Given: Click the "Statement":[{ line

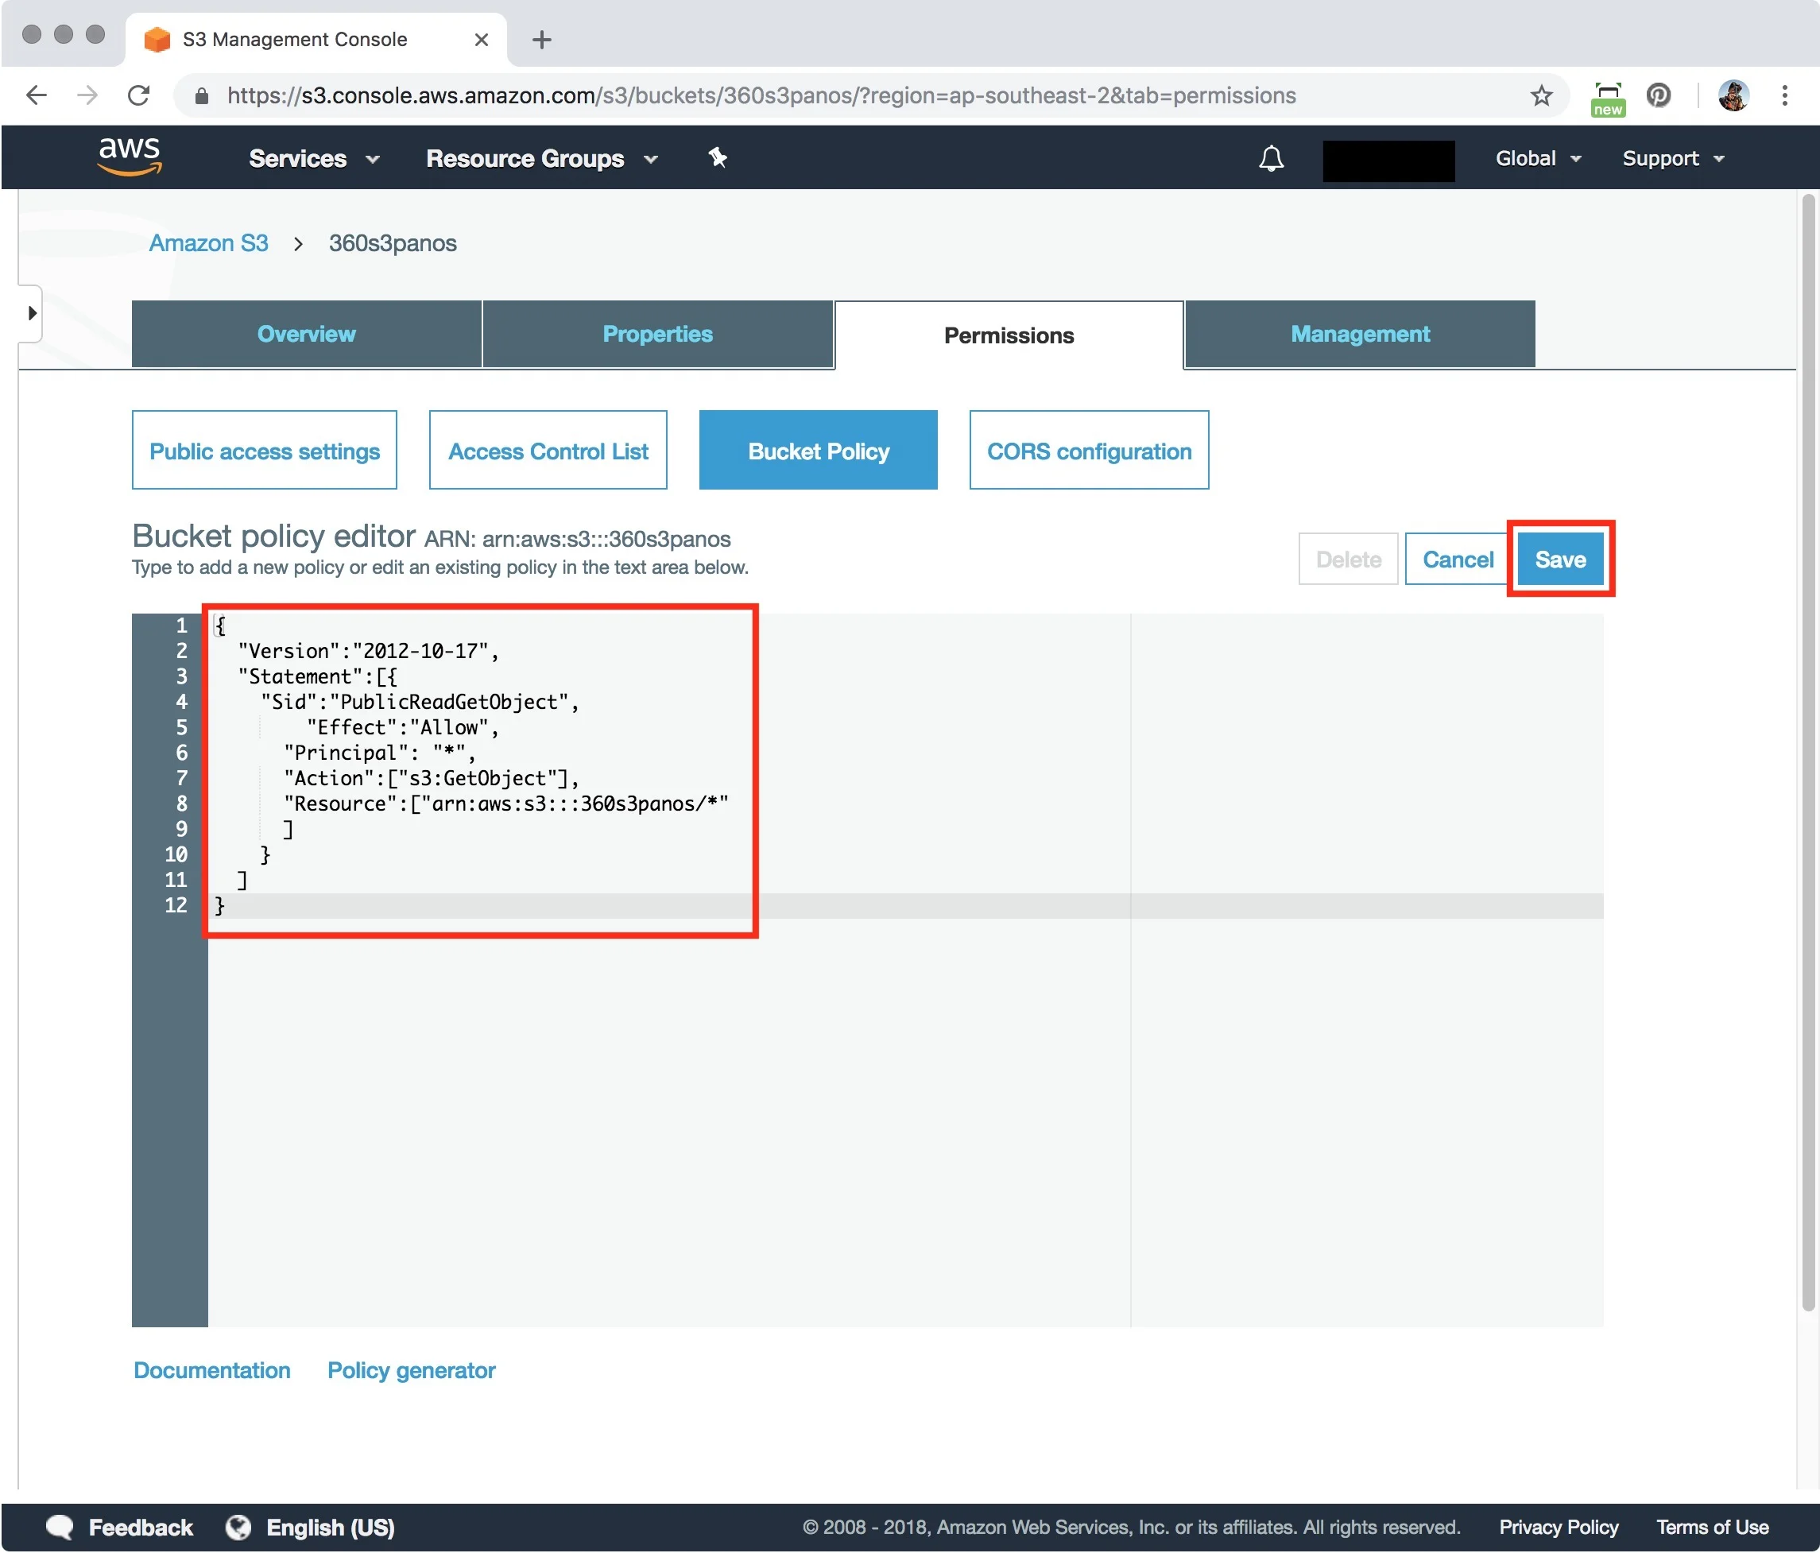Looking at the screenshot, I should [317, 676].
